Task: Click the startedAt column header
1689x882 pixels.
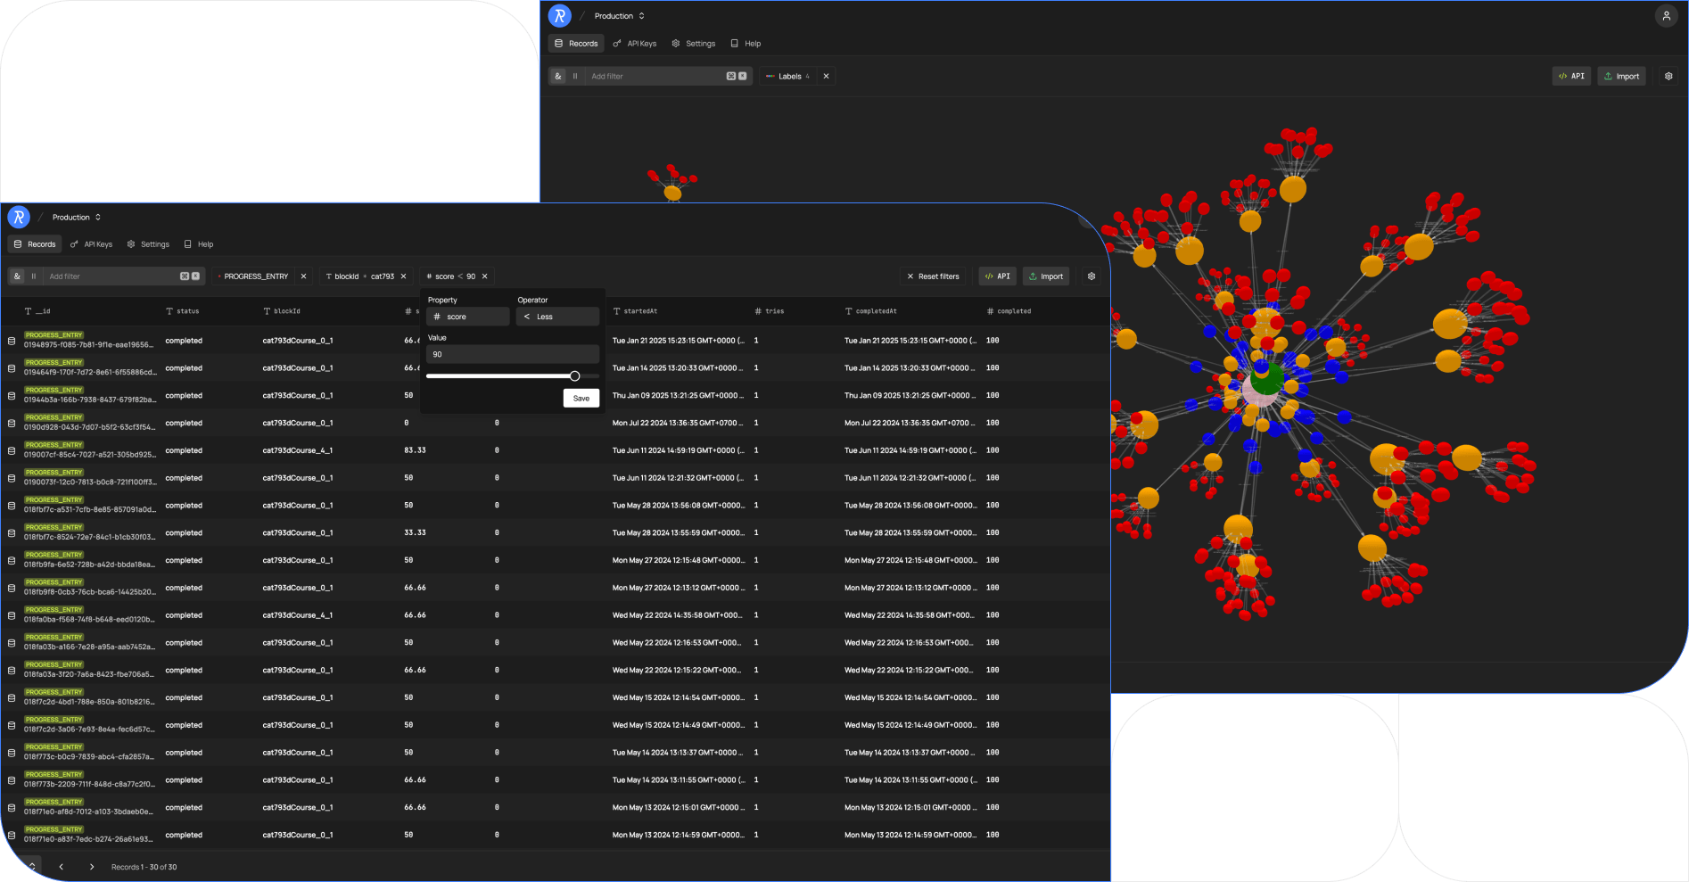Action: tap(636, 311)
